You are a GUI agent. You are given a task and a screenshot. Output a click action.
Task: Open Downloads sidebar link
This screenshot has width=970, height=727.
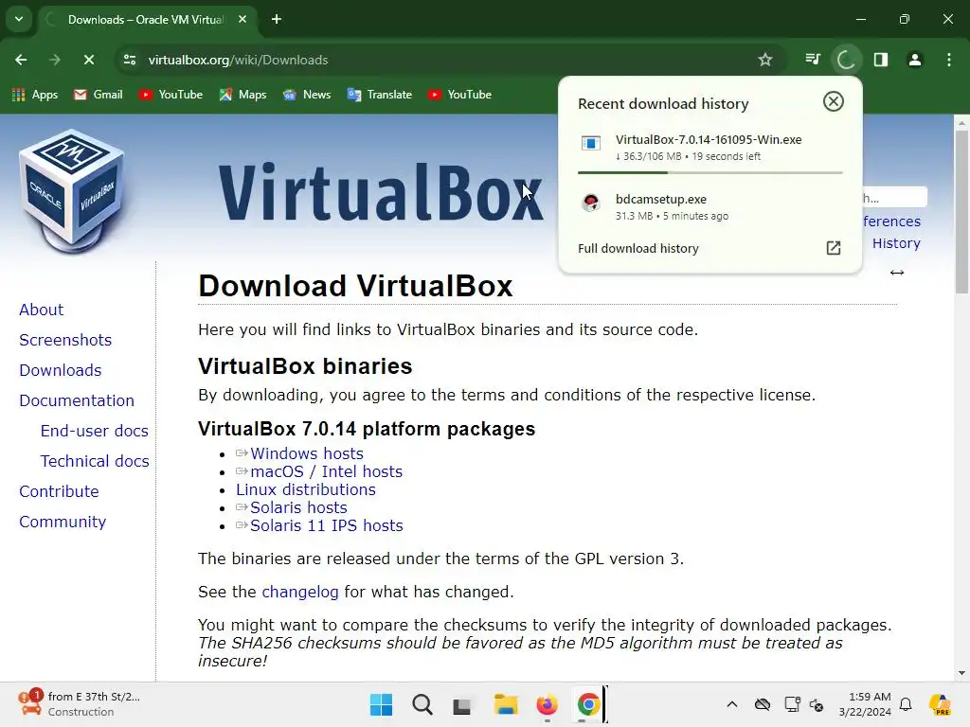[x=61, y=370]
